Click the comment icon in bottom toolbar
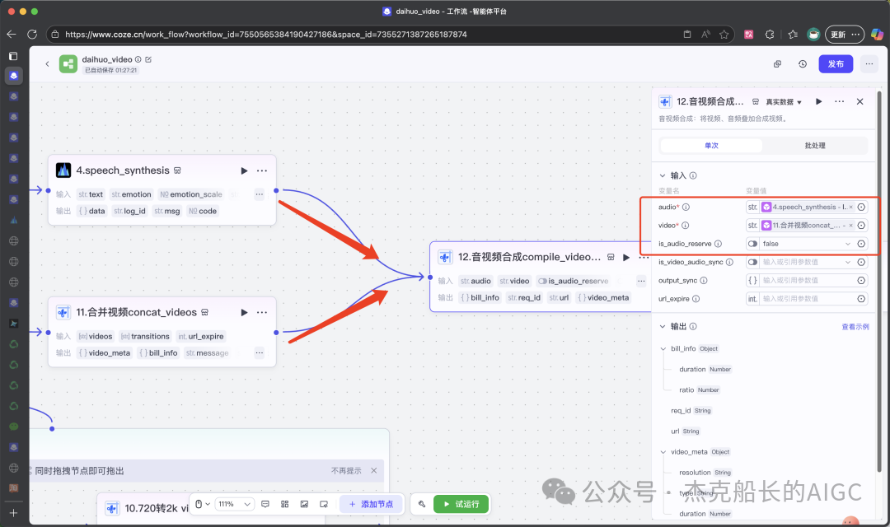890x527 pixels. 265,504
